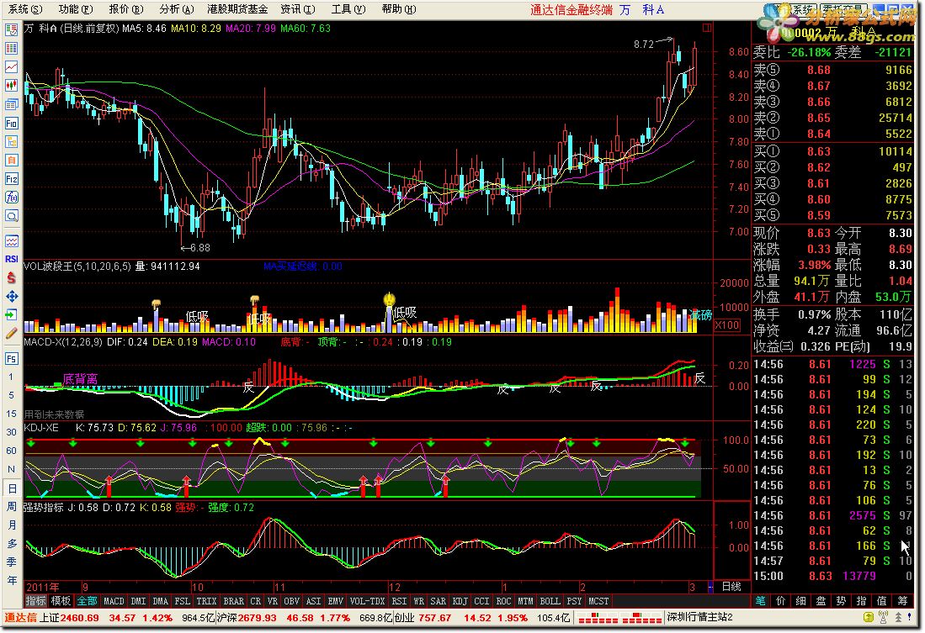Switch to 1-minute period
This screenshot has width=925, height=633.
coord(11,377)
